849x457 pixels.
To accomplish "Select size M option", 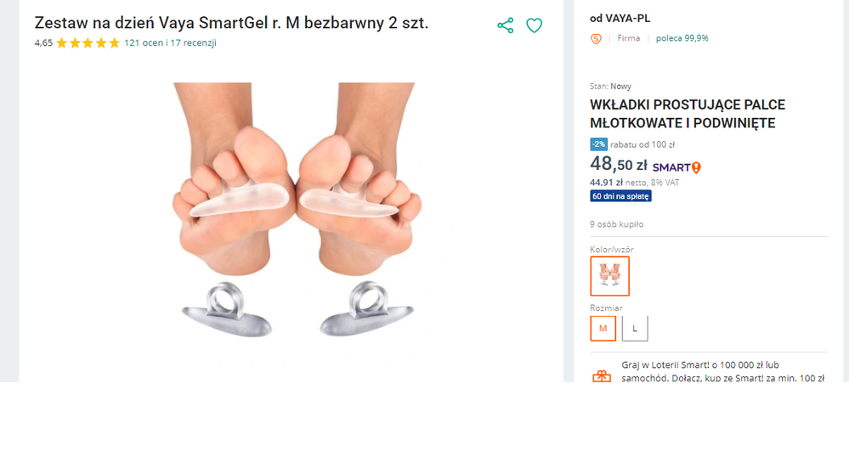I will pos(603,328).
